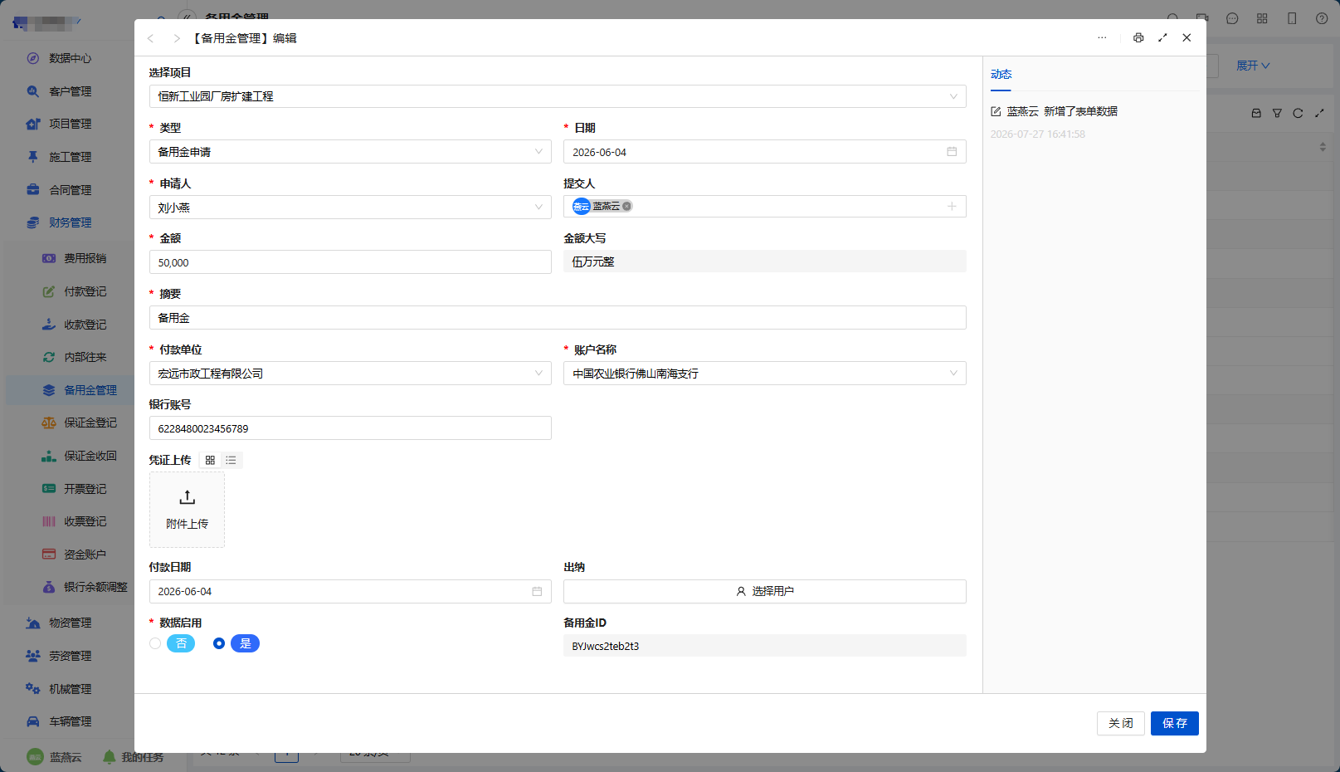Remove 蓝燕云 from the 提交人 field
Image resolution: width=1340 pixels, height=772 pixels.
[x=627, y=206]
